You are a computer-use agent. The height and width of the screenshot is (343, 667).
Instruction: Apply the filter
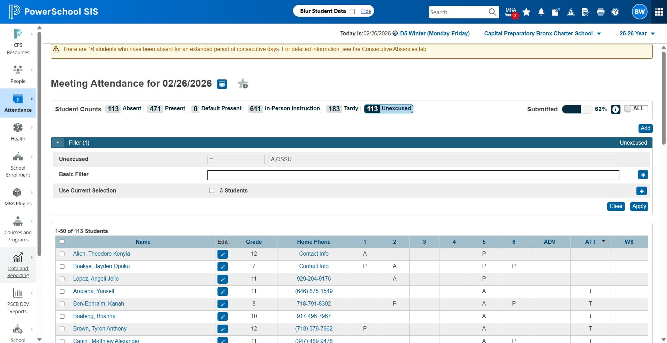coord(639,206)
